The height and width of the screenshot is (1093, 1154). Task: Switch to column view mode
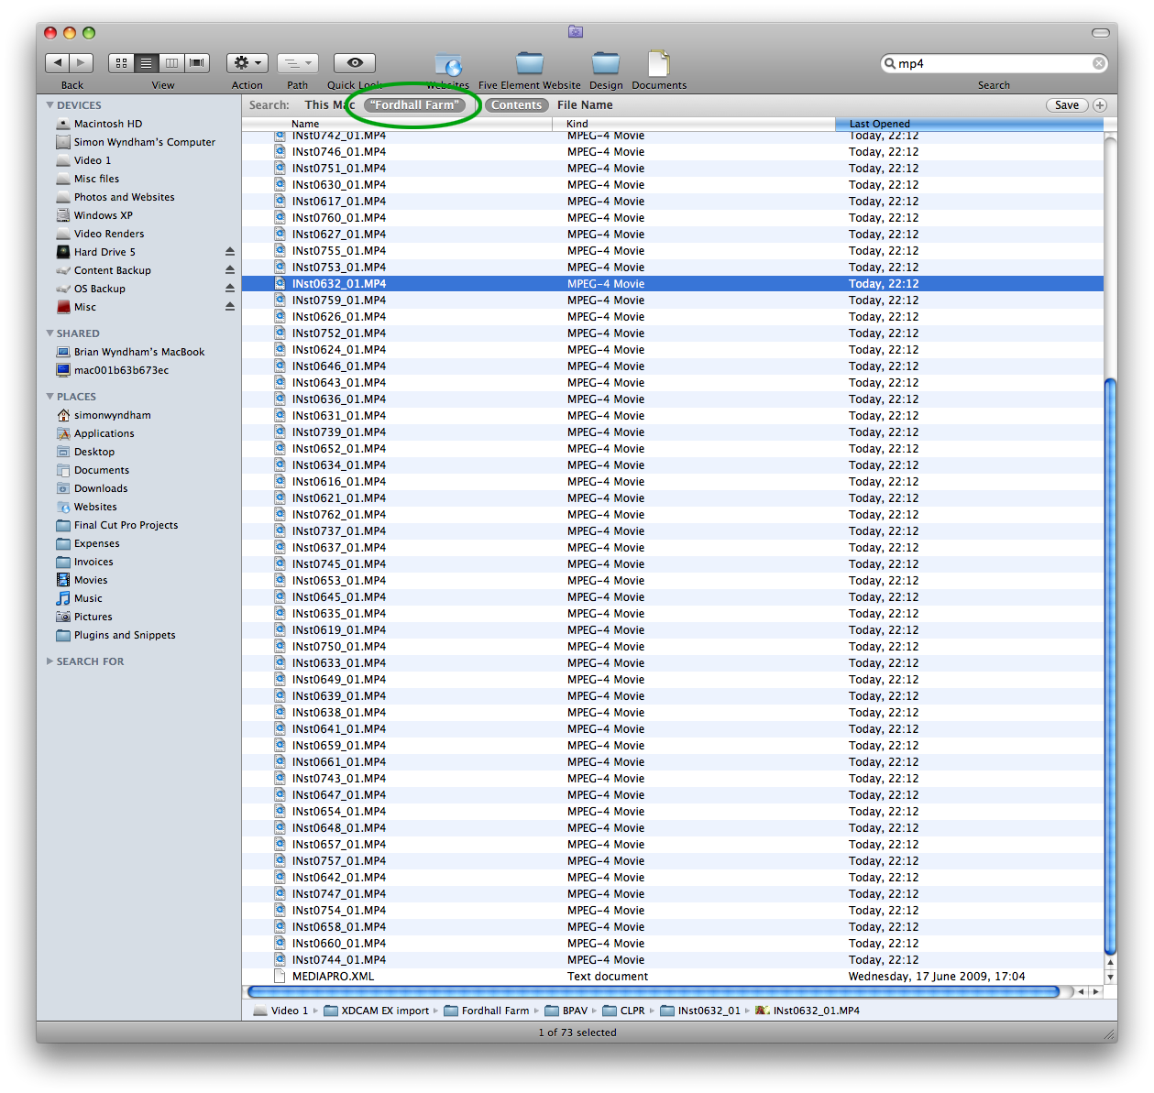click(171, 63)
